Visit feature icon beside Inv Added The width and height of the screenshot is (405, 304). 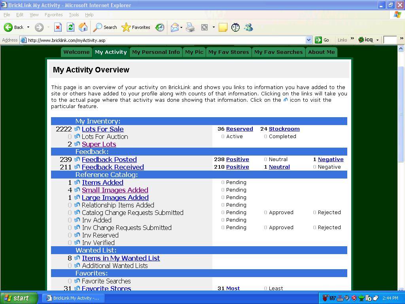click(77, 220)
